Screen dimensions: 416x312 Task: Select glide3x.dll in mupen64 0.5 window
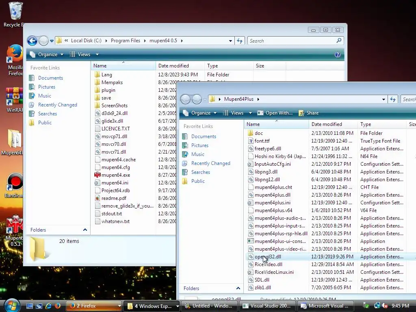(112, 121)
